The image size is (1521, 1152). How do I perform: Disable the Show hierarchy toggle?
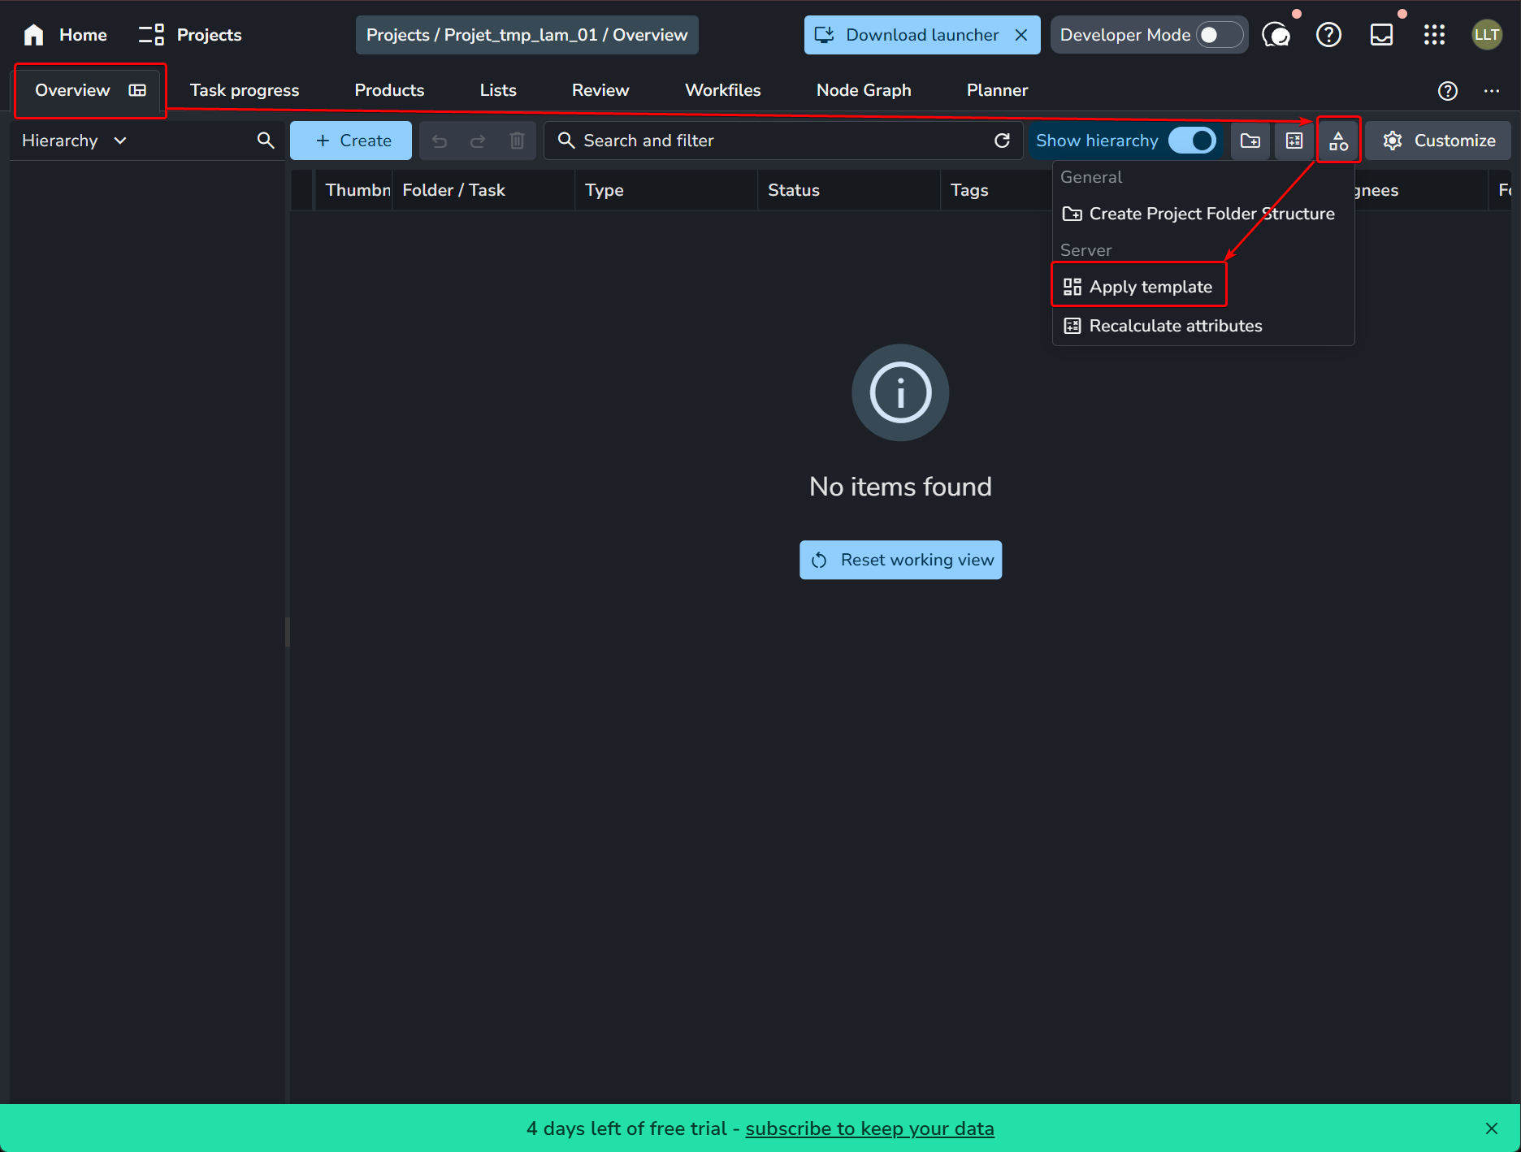coord(1191,141)
